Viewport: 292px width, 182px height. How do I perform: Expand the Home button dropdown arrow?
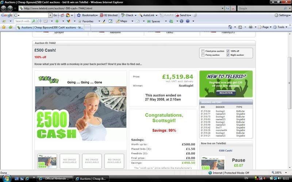(x=235, y=27)
